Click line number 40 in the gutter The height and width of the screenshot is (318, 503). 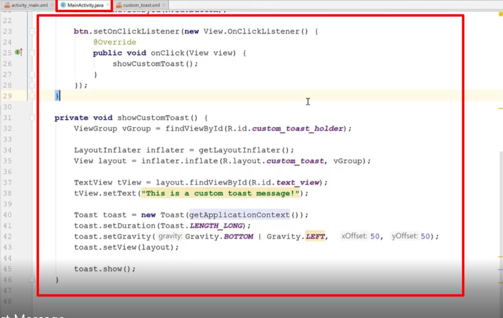point(7,215)
